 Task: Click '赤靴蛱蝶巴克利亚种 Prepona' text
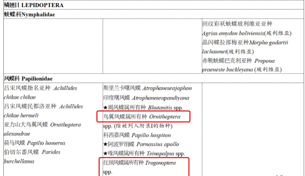tap(238, 61)
